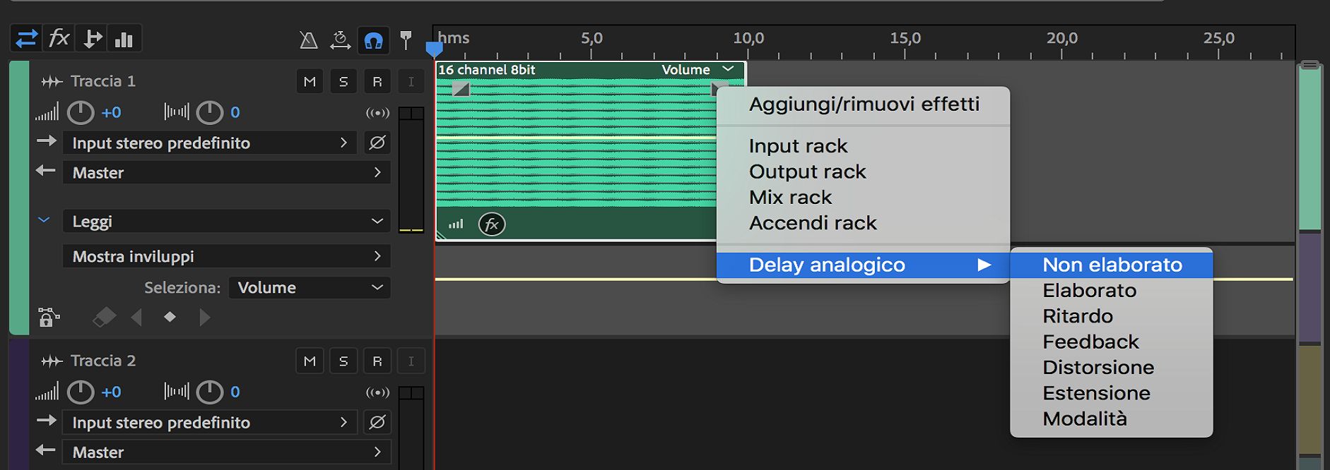Open the sends section icon
The height and width of the screenshot is (470, 1330).
coord(92,39)
